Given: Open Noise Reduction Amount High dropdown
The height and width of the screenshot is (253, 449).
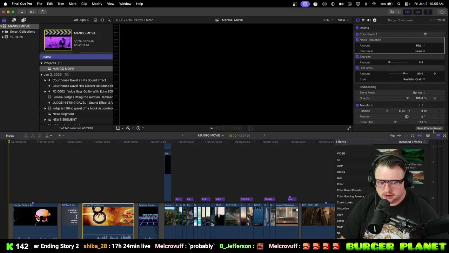Looking at the screenshot, I should (x=420, y=45).
